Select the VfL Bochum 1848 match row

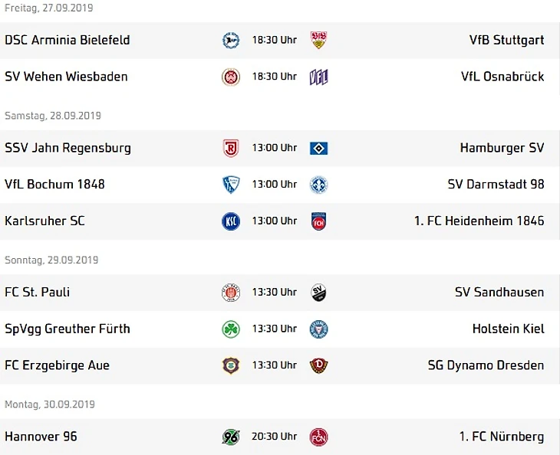coord(280,185)
